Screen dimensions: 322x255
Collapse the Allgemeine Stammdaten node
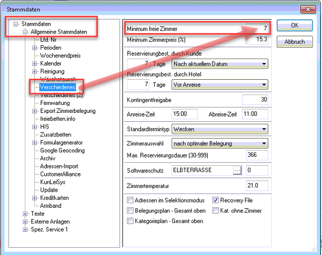tap(25, 32)
